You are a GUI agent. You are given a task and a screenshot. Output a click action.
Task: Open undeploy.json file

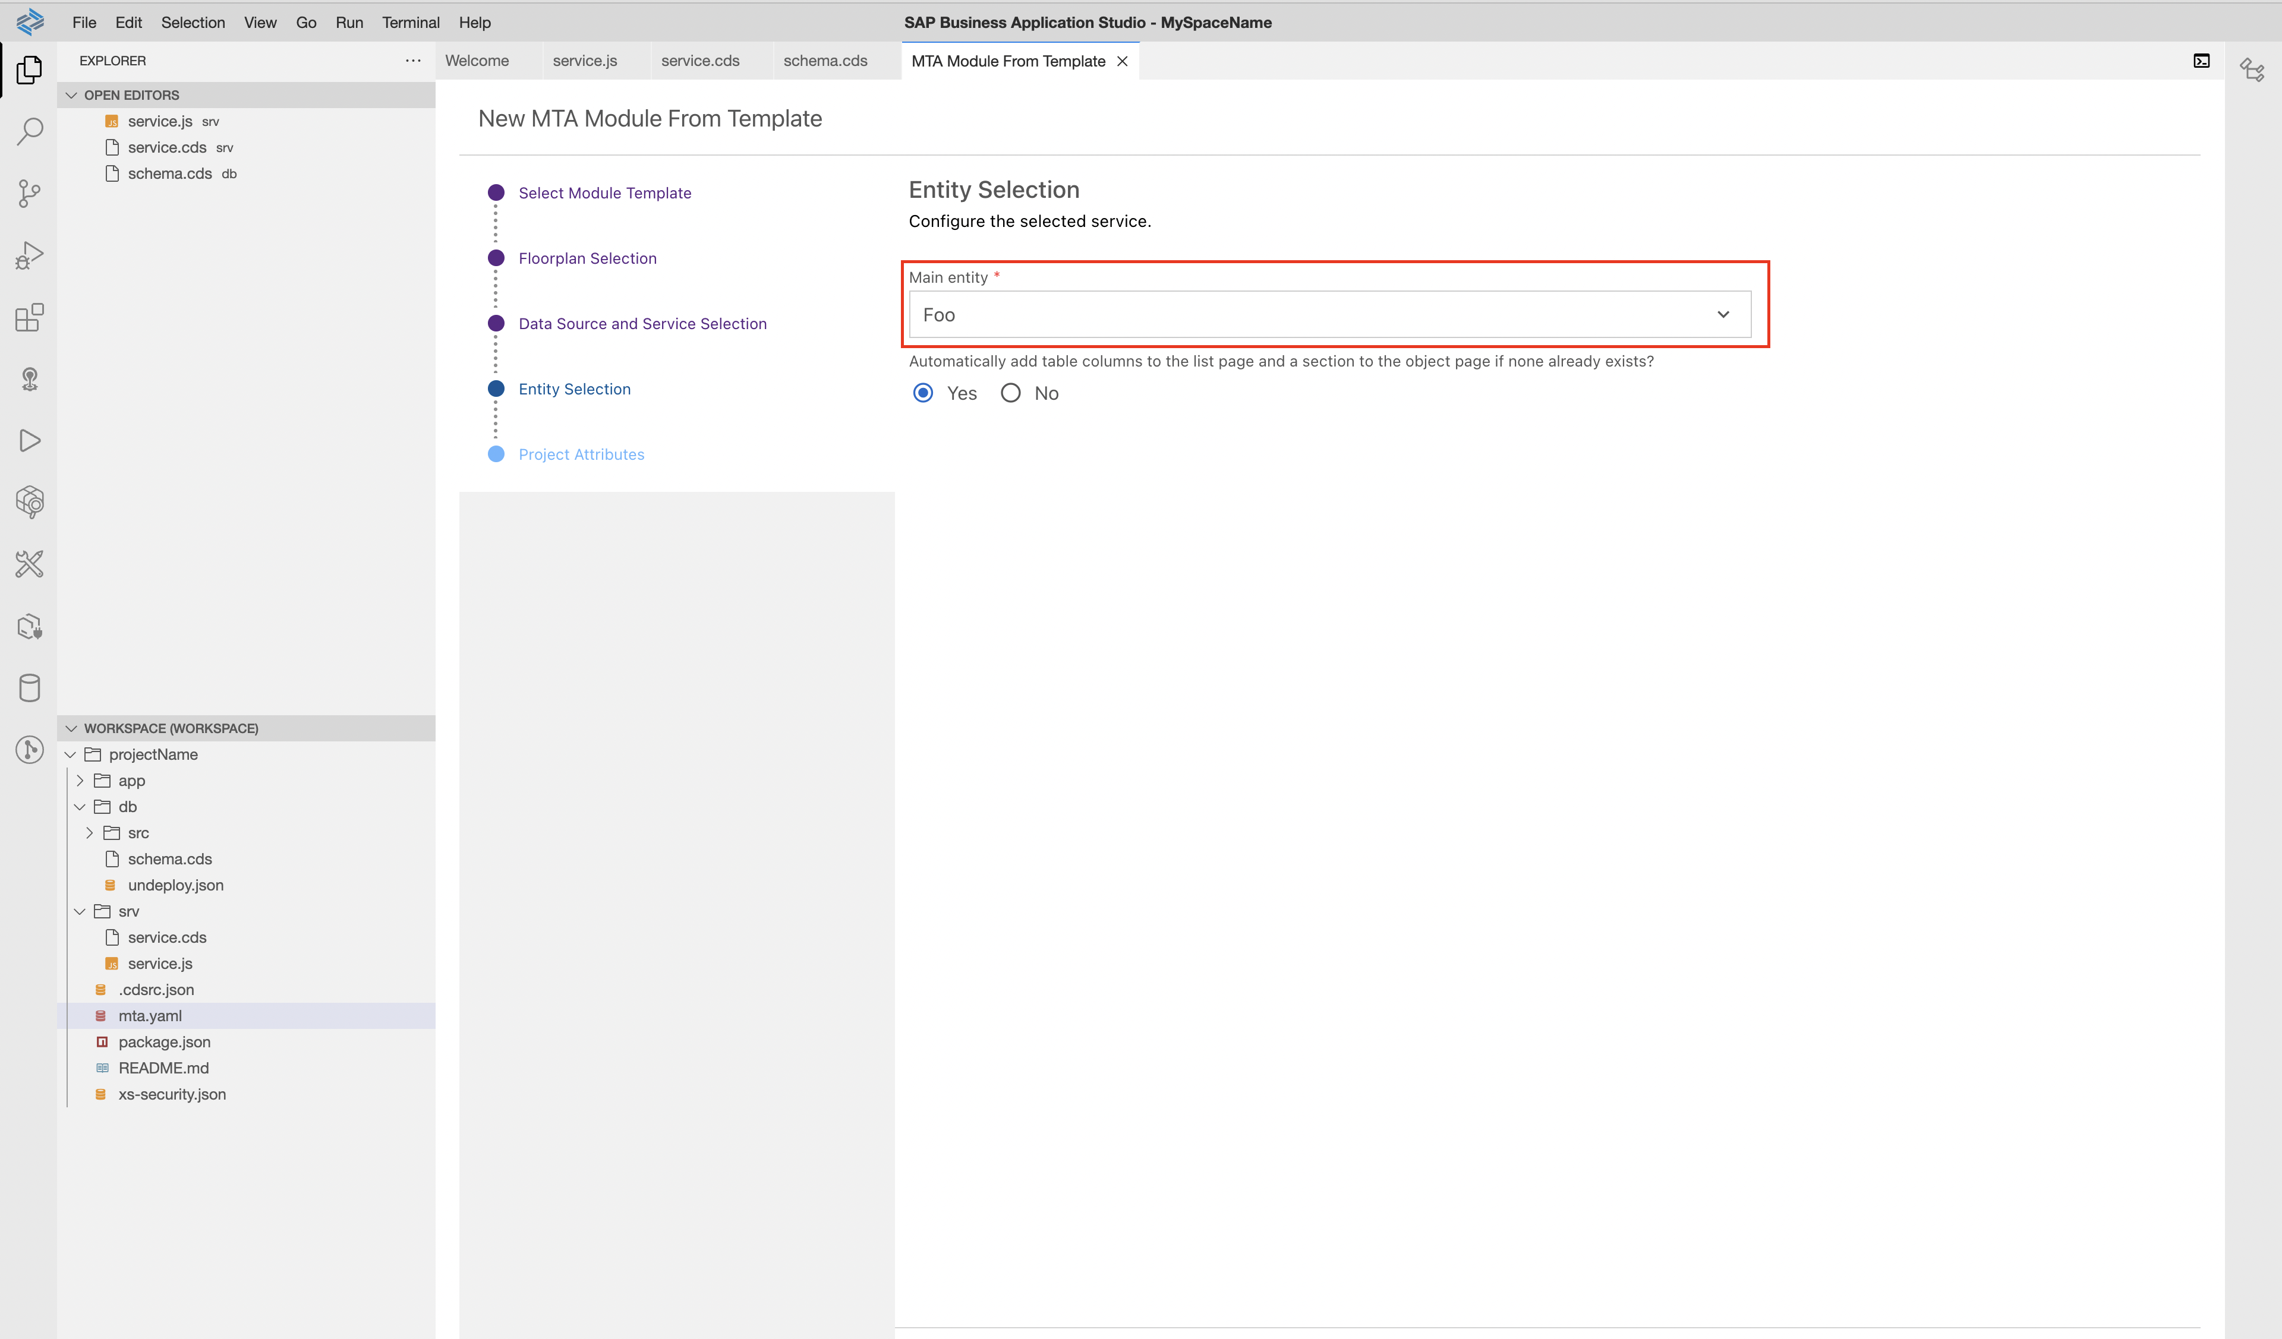click(x=246, y=885)
